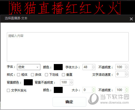Click the text 不透明度 field showing 100
The width and height of the screenshot is (135, 110).
[x=120, y=67]
